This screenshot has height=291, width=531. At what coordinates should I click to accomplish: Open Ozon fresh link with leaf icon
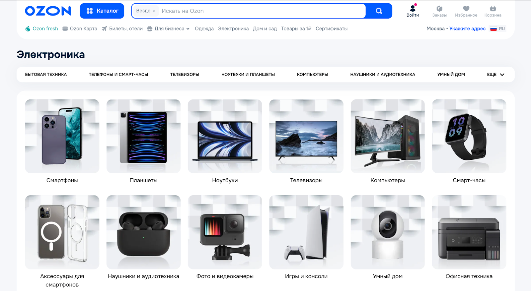coord(42,29)
